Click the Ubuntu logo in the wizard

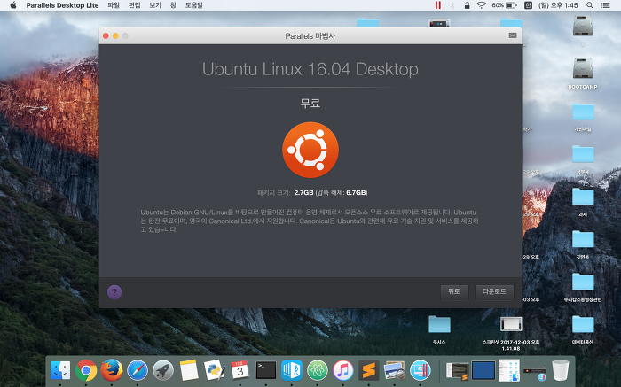(x=310, y=150)
